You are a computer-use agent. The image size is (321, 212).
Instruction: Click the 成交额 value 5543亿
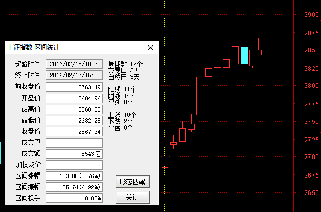click(x=74, y=154)
